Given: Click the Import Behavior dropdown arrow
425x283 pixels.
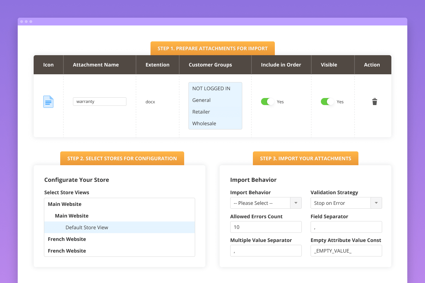Looking at the screenshot, I should [296, 203].
